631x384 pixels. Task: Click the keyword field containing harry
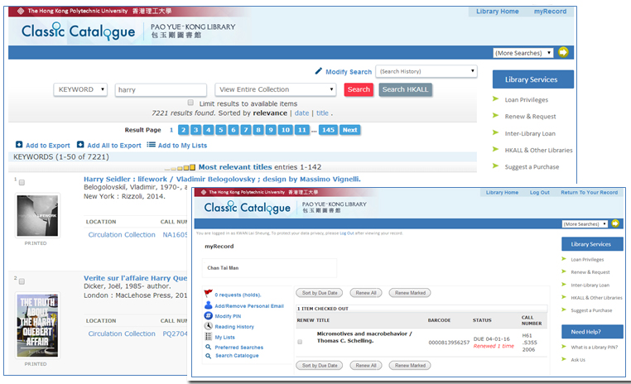tap(161, 89)
